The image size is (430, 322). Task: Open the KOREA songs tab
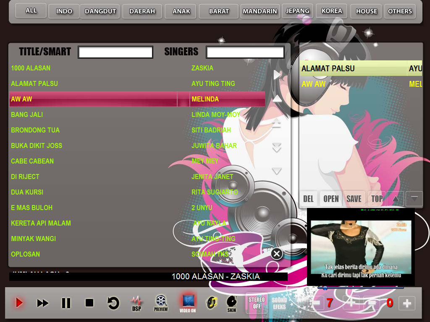pyautogui.click(x=331, y=11)
